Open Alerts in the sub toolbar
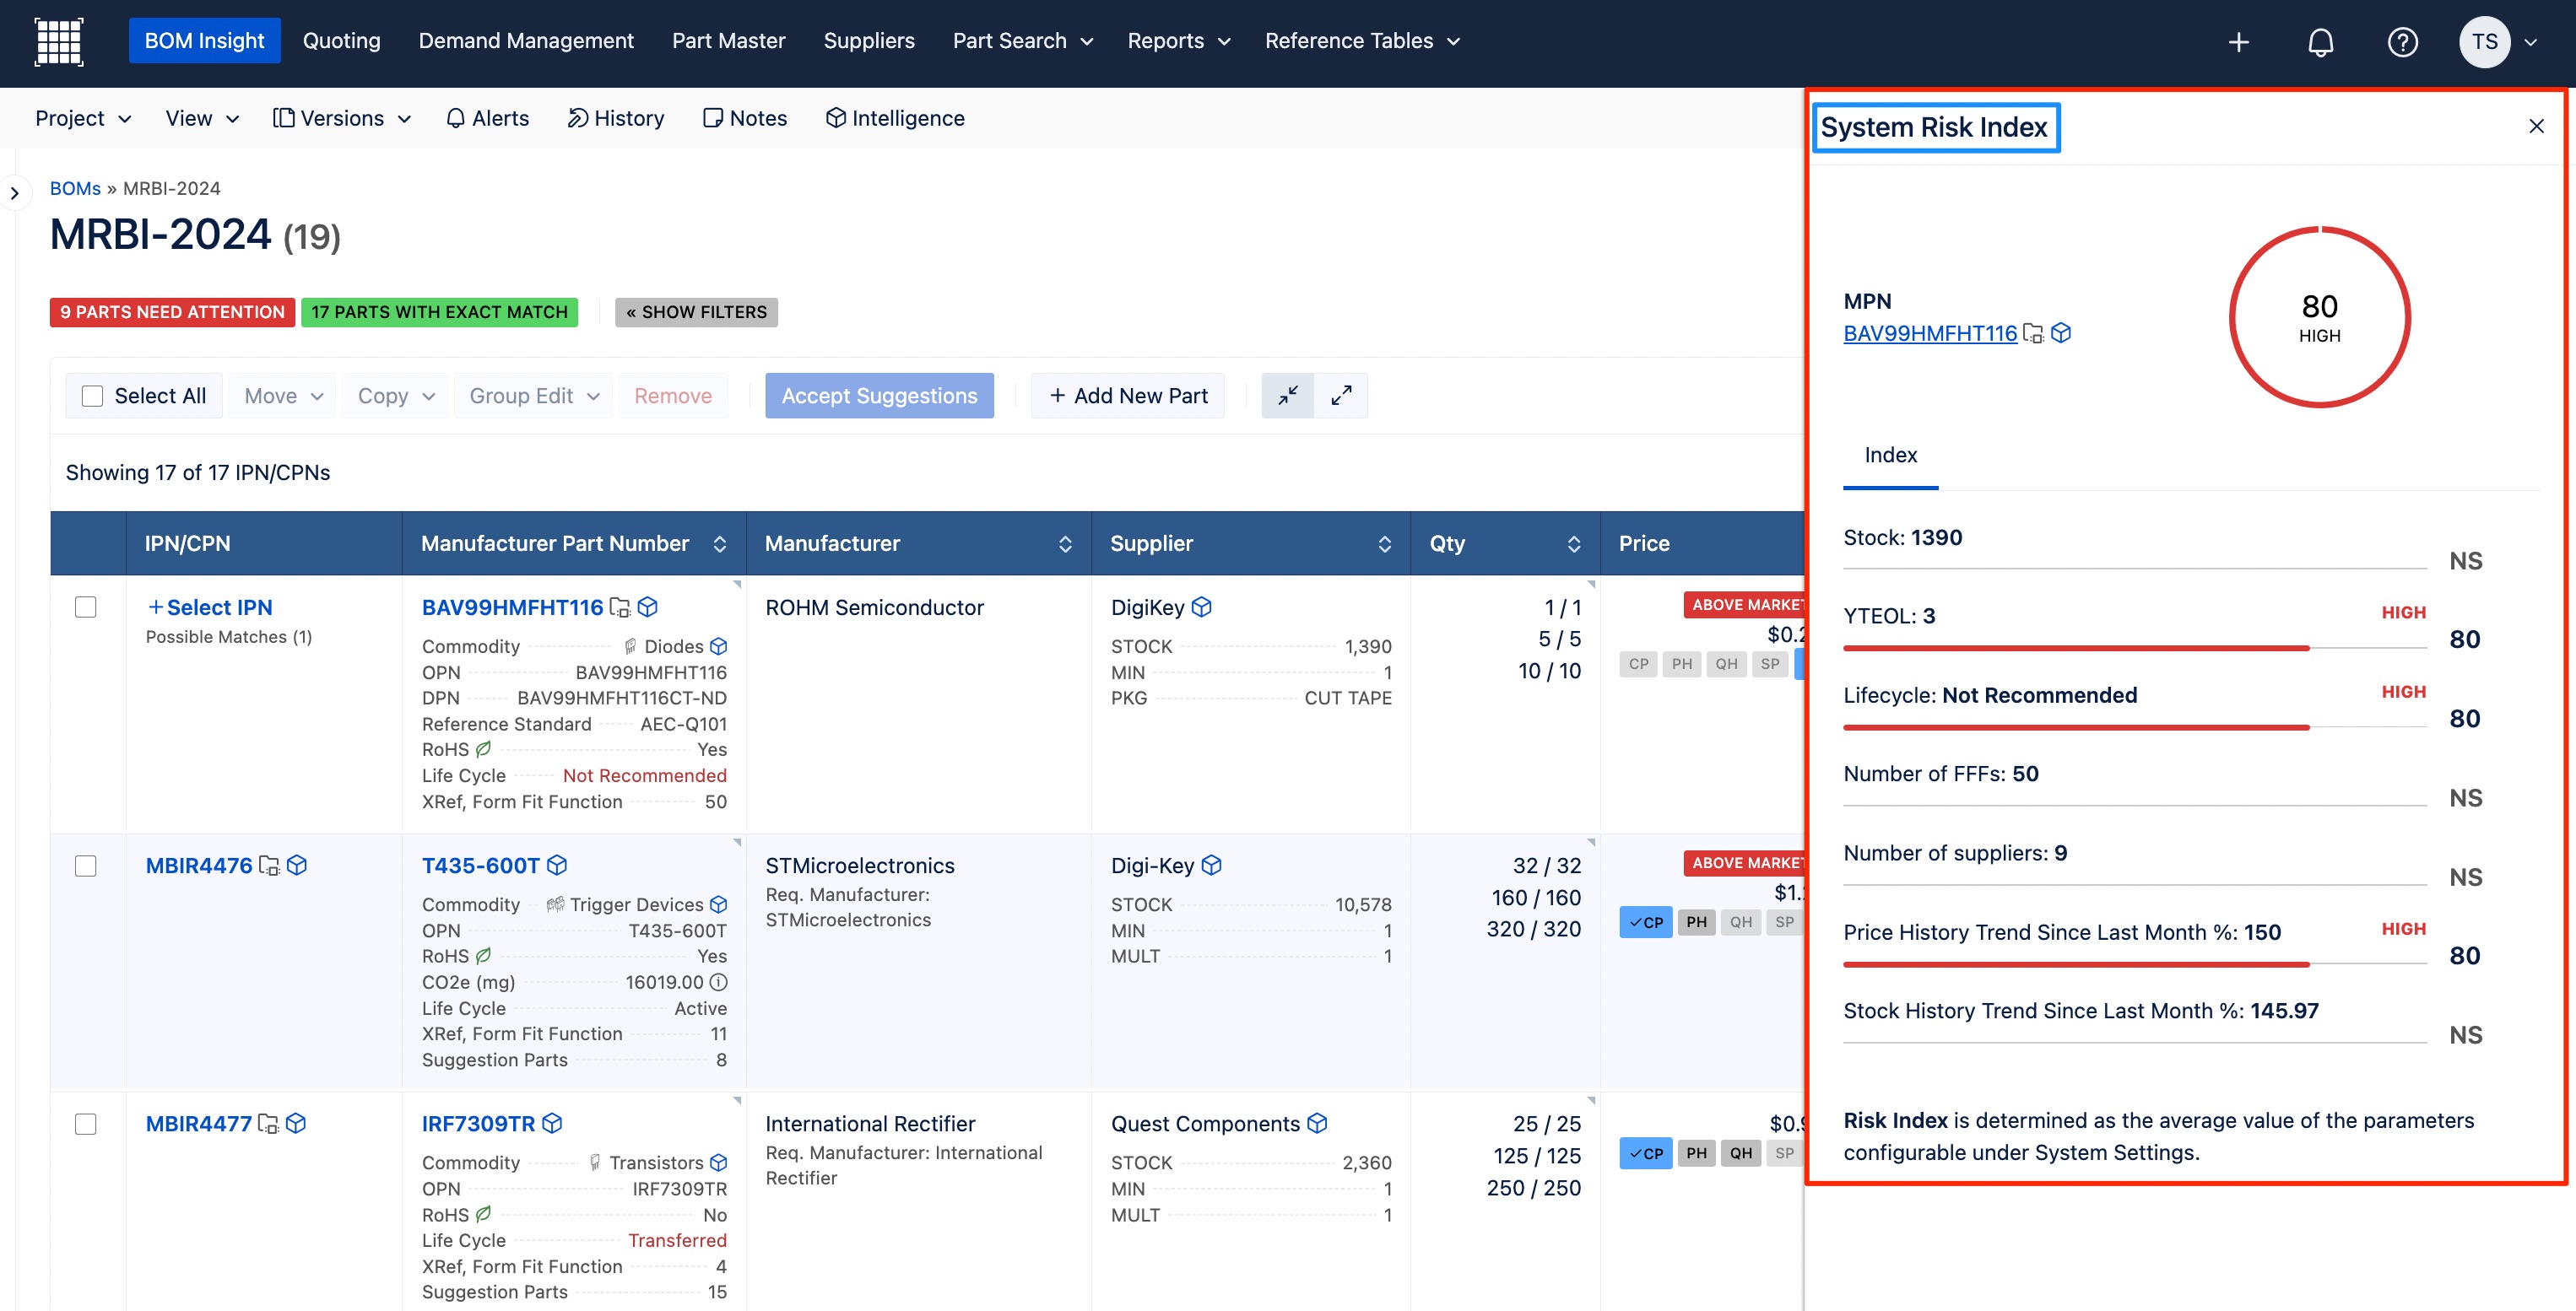Screen dimensions: 2576x1311 point(487,118)
